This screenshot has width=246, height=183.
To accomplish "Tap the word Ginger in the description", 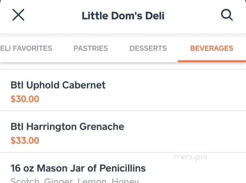I will tap(59, 181).
